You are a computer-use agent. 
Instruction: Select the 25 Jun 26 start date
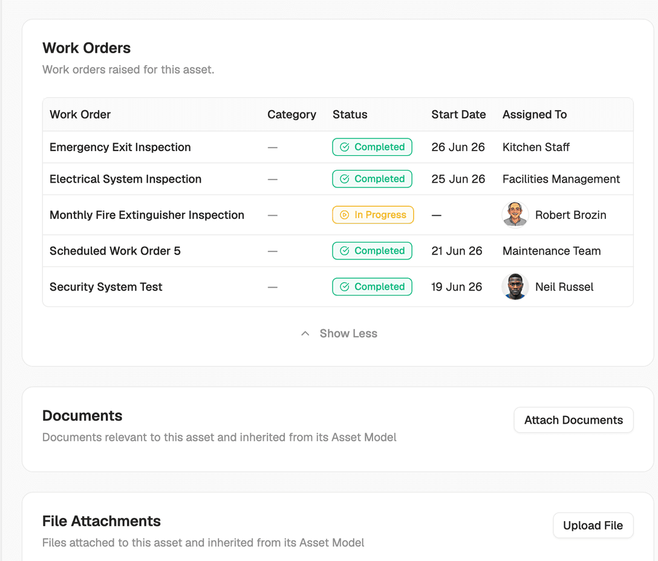tap(458, 179)
